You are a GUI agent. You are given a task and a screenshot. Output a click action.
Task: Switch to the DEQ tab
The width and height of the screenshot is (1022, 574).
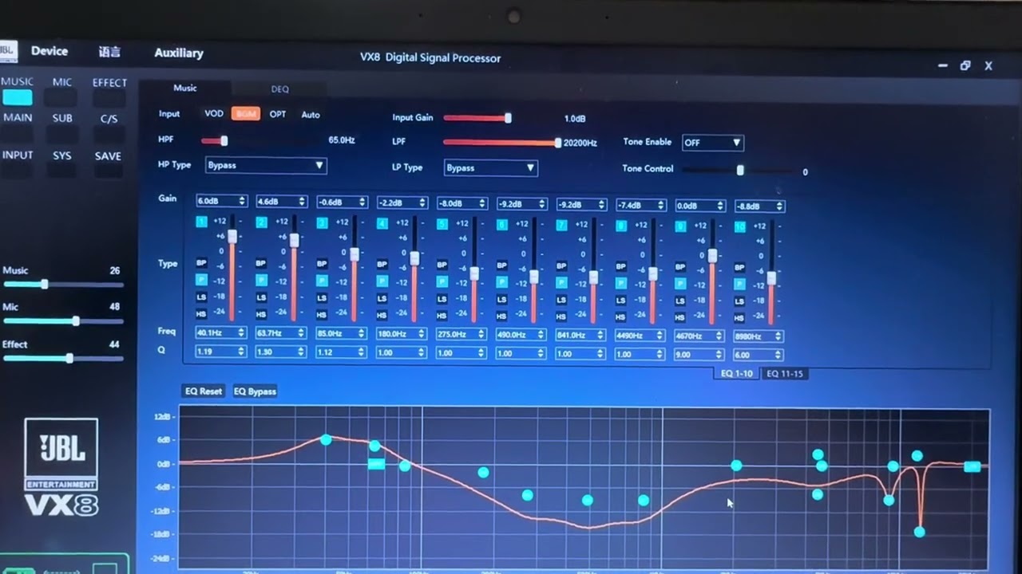(x=279, y=88)
